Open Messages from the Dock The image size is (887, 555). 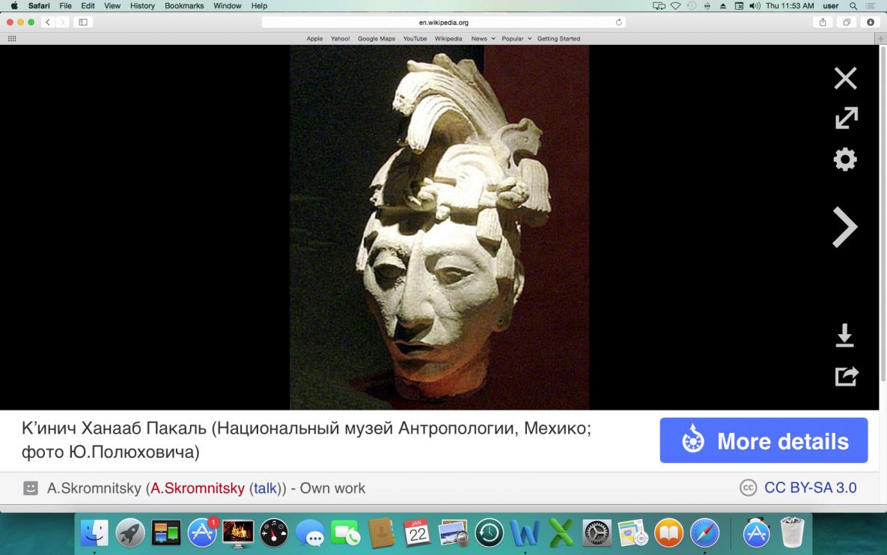point(309,533)
